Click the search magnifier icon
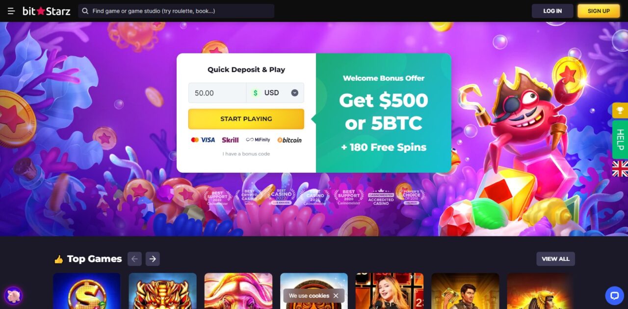 click(85, 11)
